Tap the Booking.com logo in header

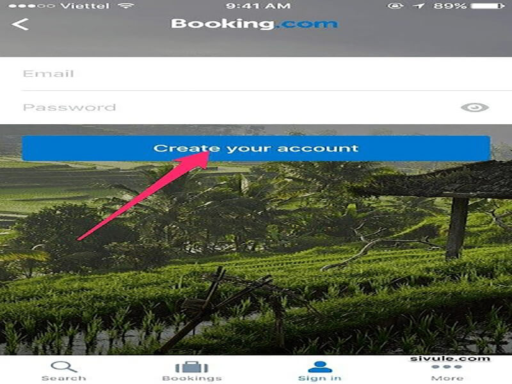pos(254,24)
